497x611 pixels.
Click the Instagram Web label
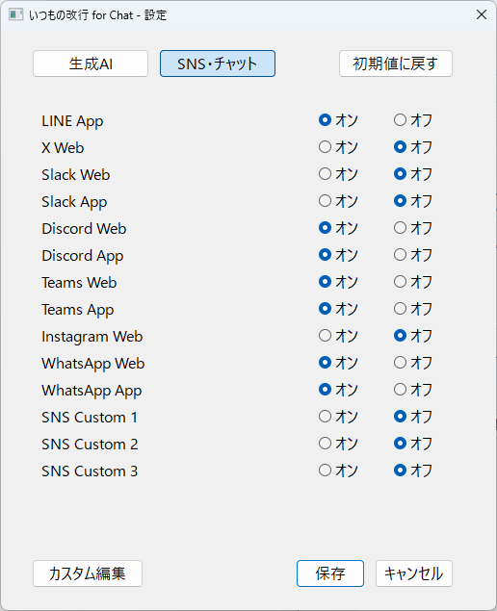click(x=92, y=337)
